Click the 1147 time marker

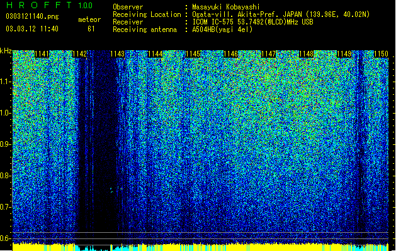click(x=268, y=54)
